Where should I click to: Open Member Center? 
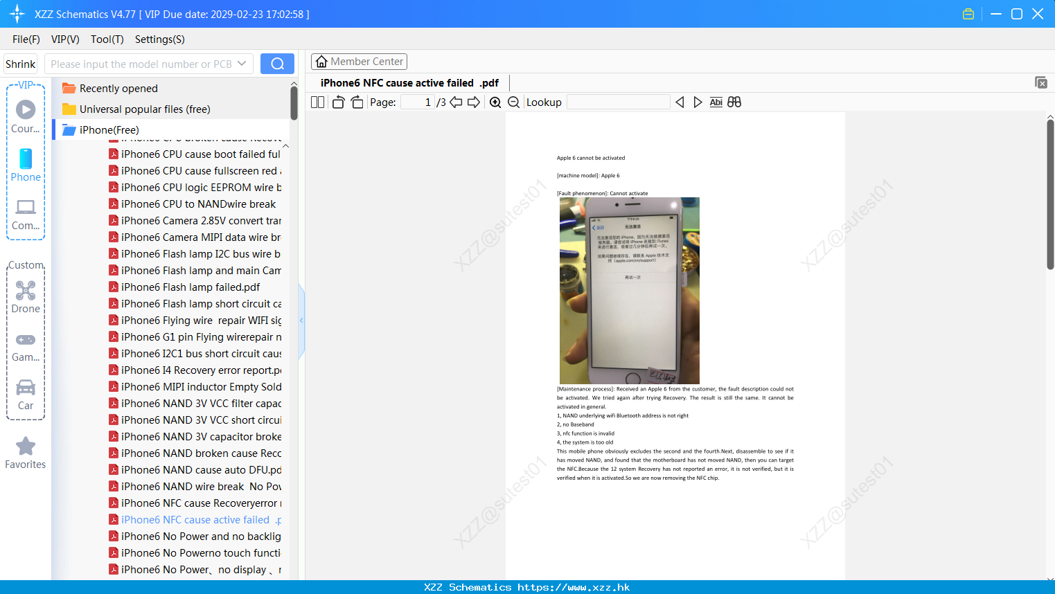tap(359, 62)
